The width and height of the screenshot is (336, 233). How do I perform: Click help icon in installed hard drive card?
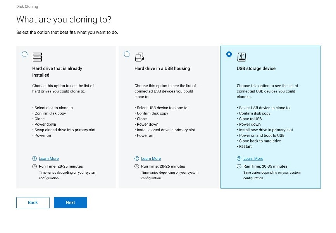pyautogui.click(x=34, y=159)
